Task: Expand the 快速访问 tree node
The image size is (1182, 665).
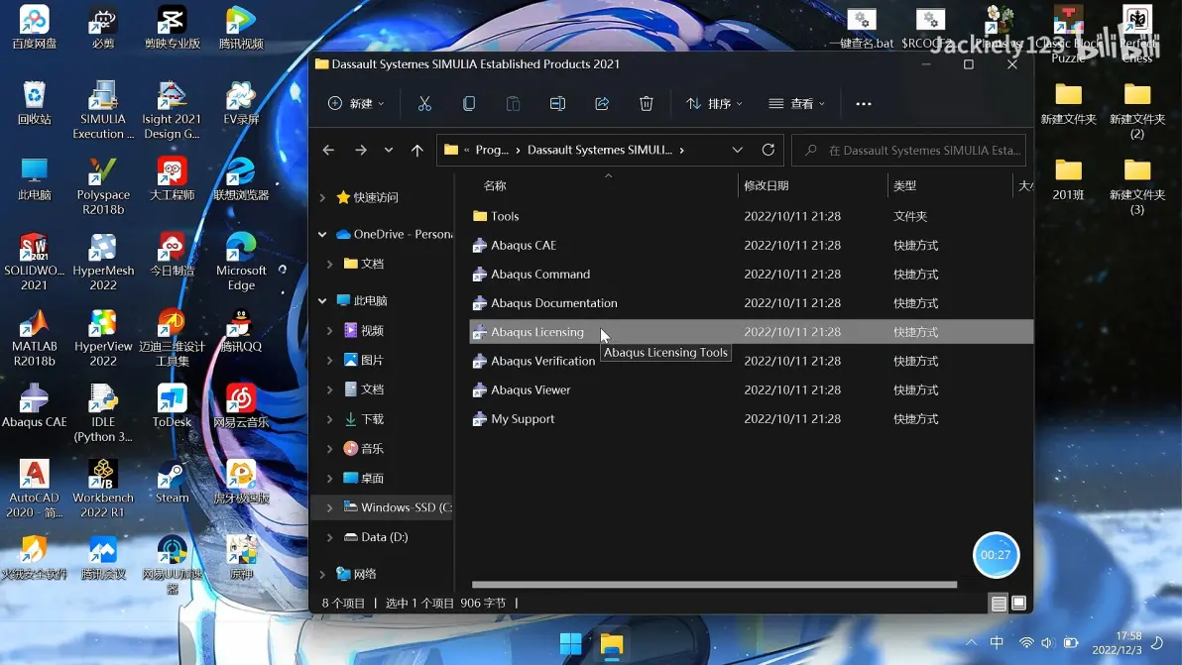Action: tap(322, 197)
